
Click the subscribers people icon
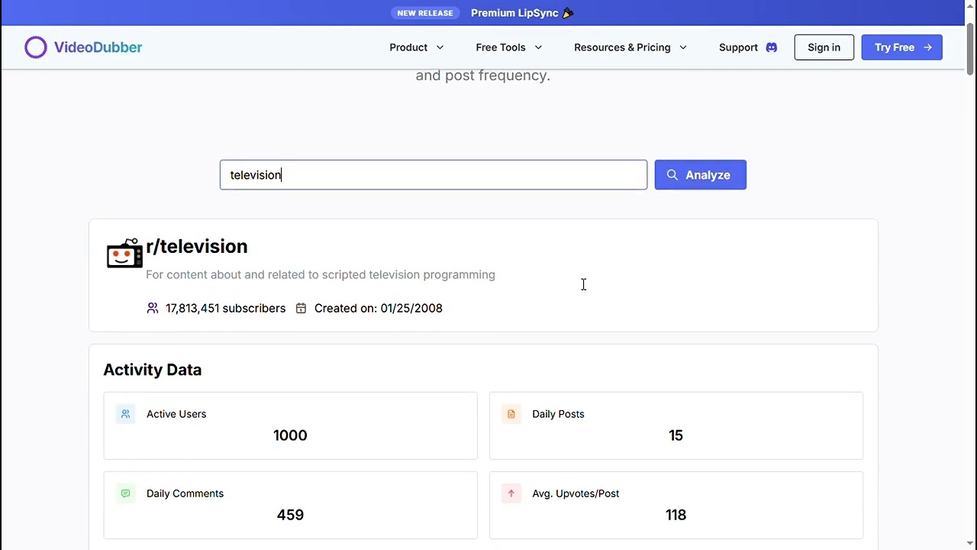tap(153, 308)
